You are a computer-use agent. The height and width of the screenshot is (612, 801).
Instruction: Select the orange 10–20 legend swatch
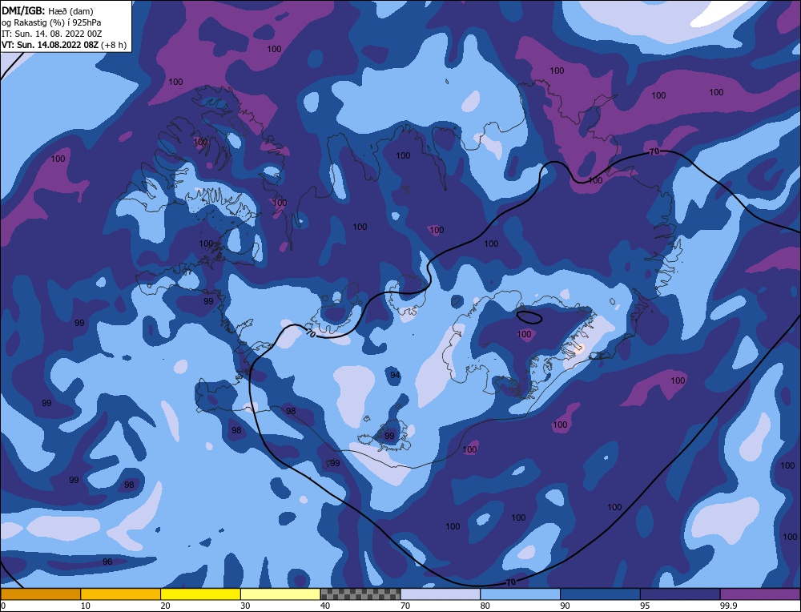121,594
